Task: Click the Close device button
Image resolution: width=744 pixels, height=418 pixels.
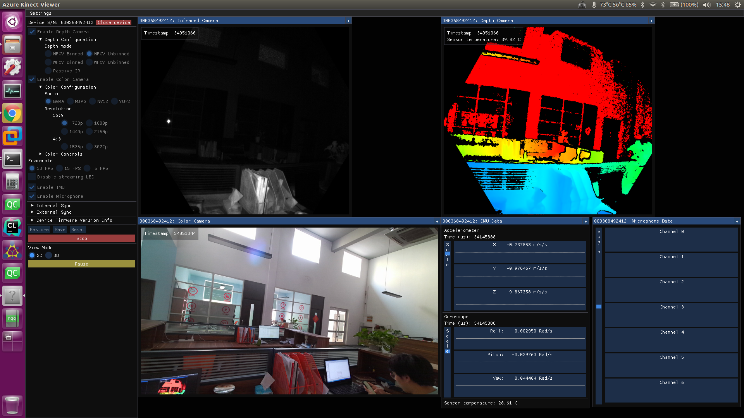Action: click(x=113, y=22)
